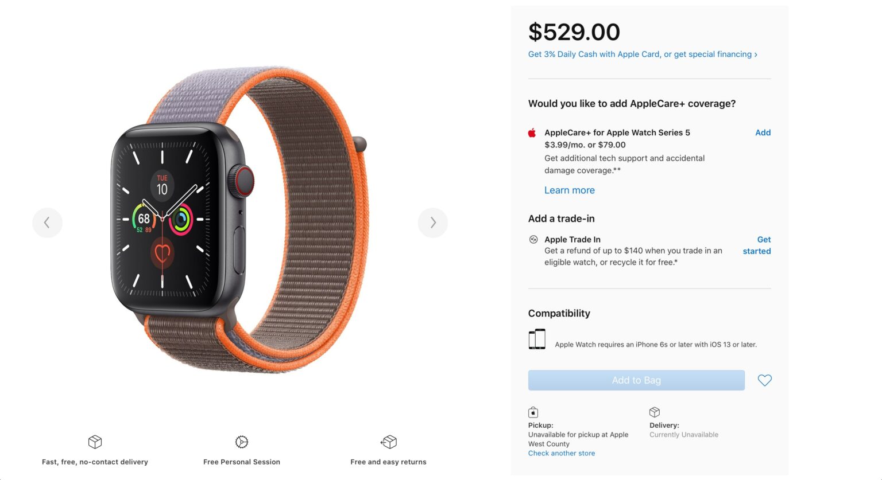The width and height of the screenshot is (882, 480).
Task: Click the no-contact delivery box icon
Action: coord(95,442)
